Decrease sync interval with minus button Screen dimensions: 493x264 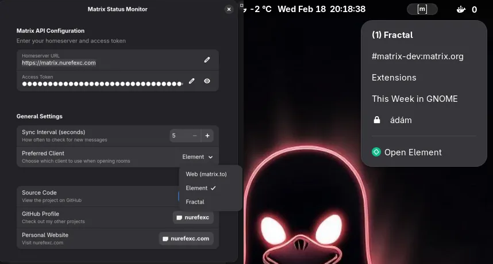[194, 136]
